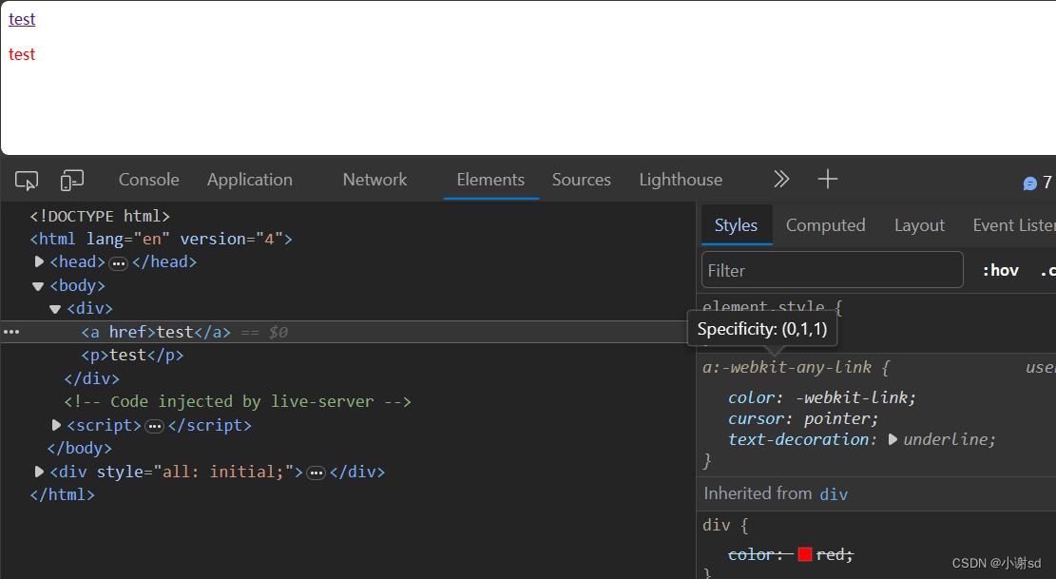Expand the script ellipsis badge
The image size is (1056, 579).
click(x=154, y=426)
